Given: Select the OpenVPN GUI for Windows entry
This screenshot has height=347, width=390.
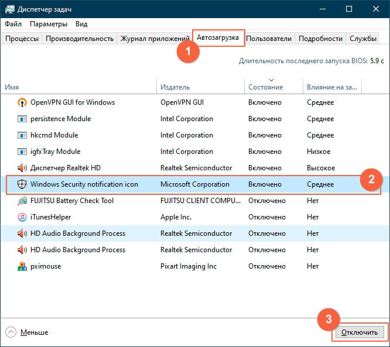Looking at the screenshot, I should coord(195,102).
